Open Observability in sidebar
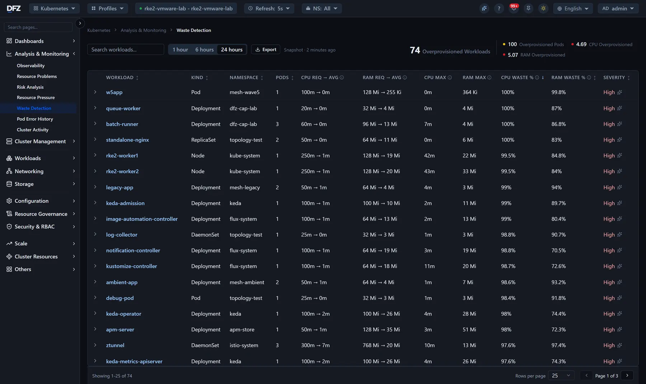646x384 pixels. coord(31,66)
